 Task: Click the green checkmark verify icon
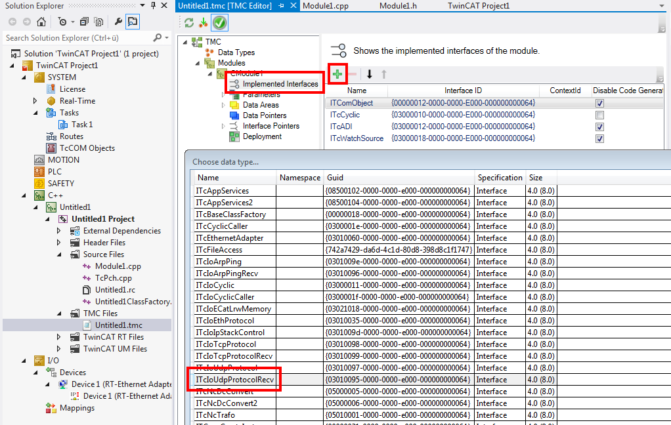(219, 23)
